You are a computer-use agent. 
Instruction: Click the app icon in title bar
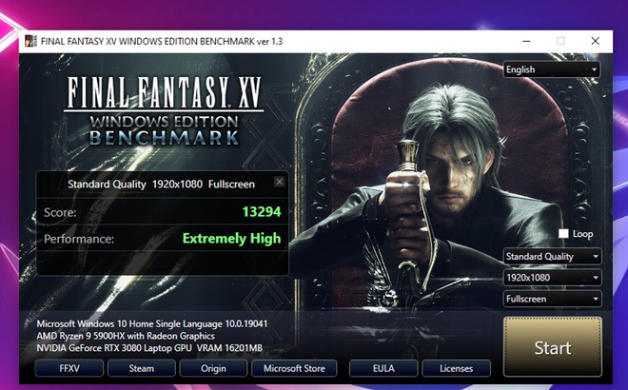coord(30,42)
